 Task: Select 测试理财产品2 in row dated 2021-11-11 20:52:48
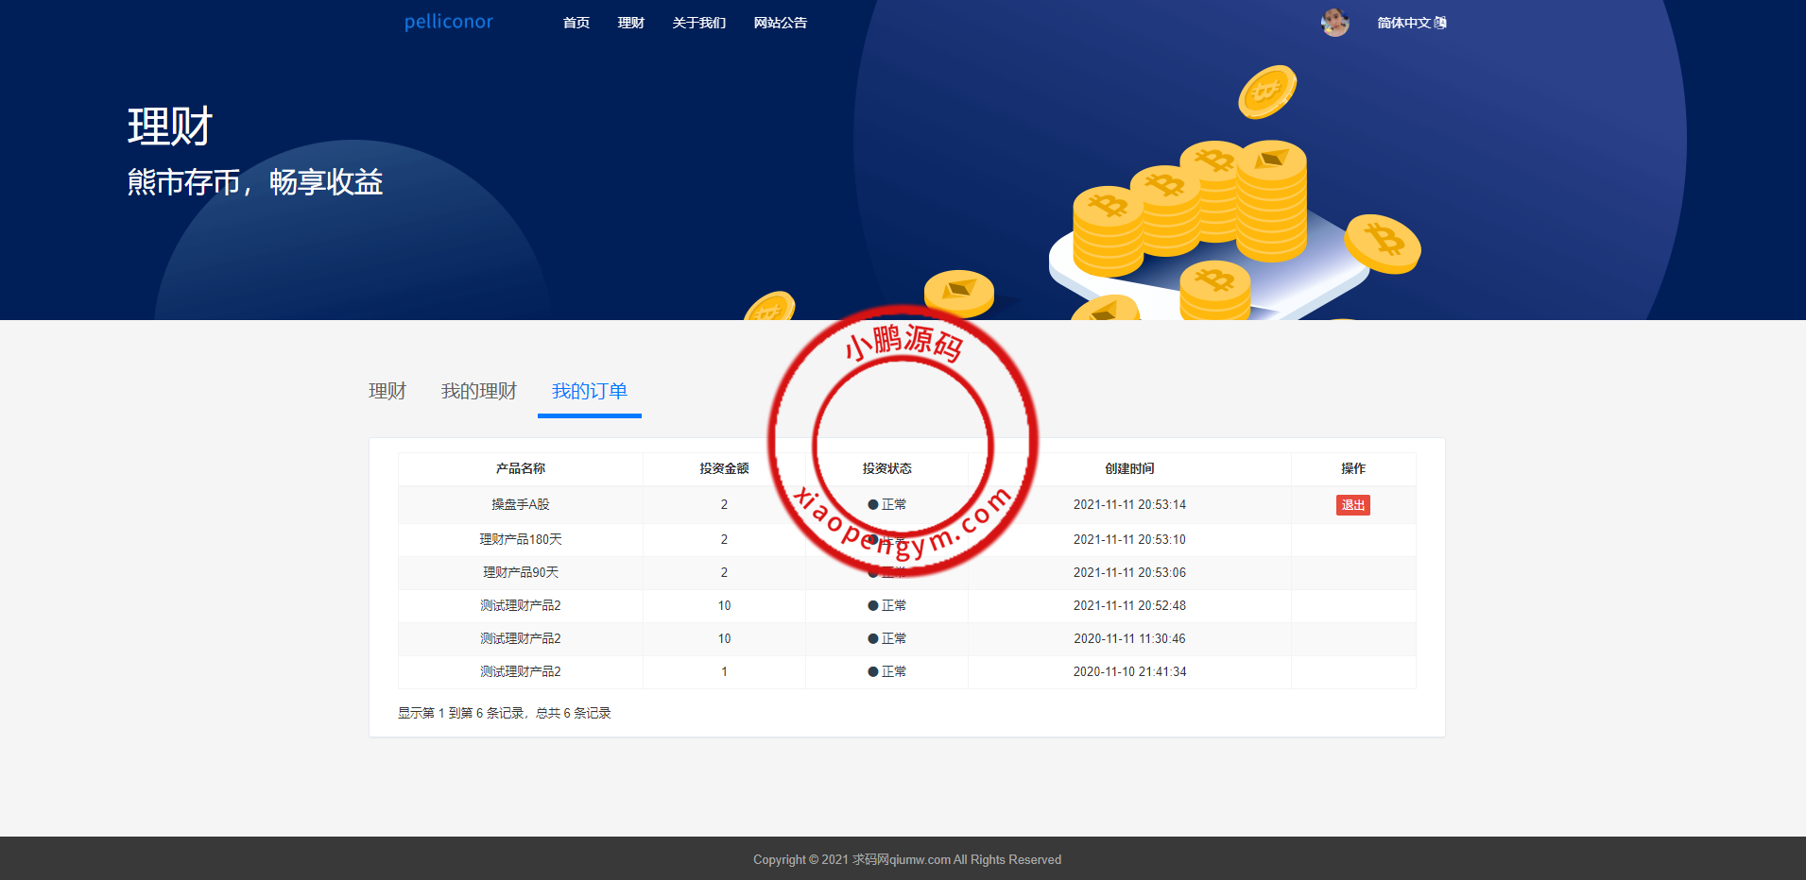(521, 605)
